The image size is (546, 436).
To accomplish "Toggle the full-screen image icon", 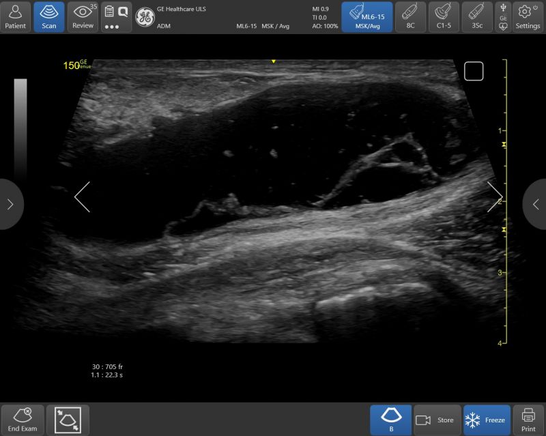I will (x=68, y=420).
